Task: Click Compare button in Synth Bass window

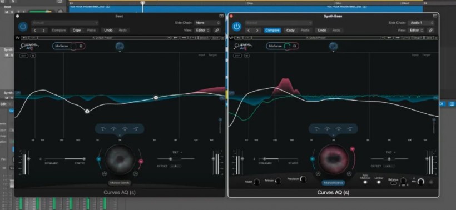Action: click(x=272, y=30)
